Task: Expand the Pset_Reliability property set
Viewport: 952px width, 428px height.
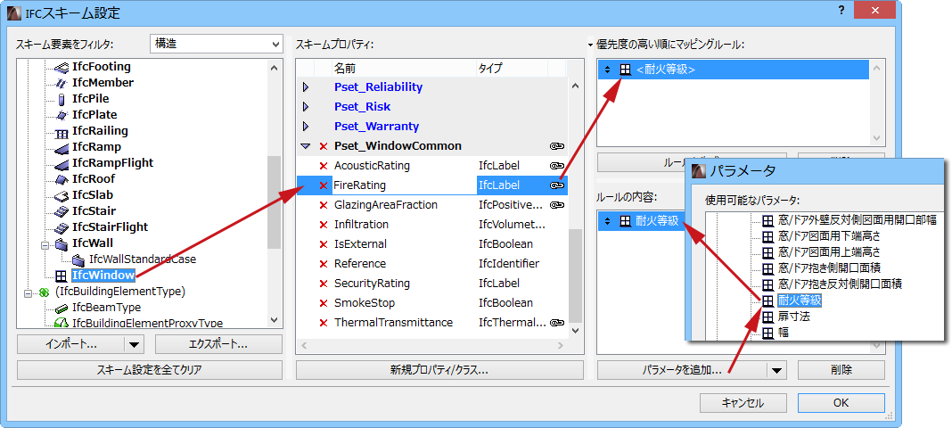Action: pos(306,87)
